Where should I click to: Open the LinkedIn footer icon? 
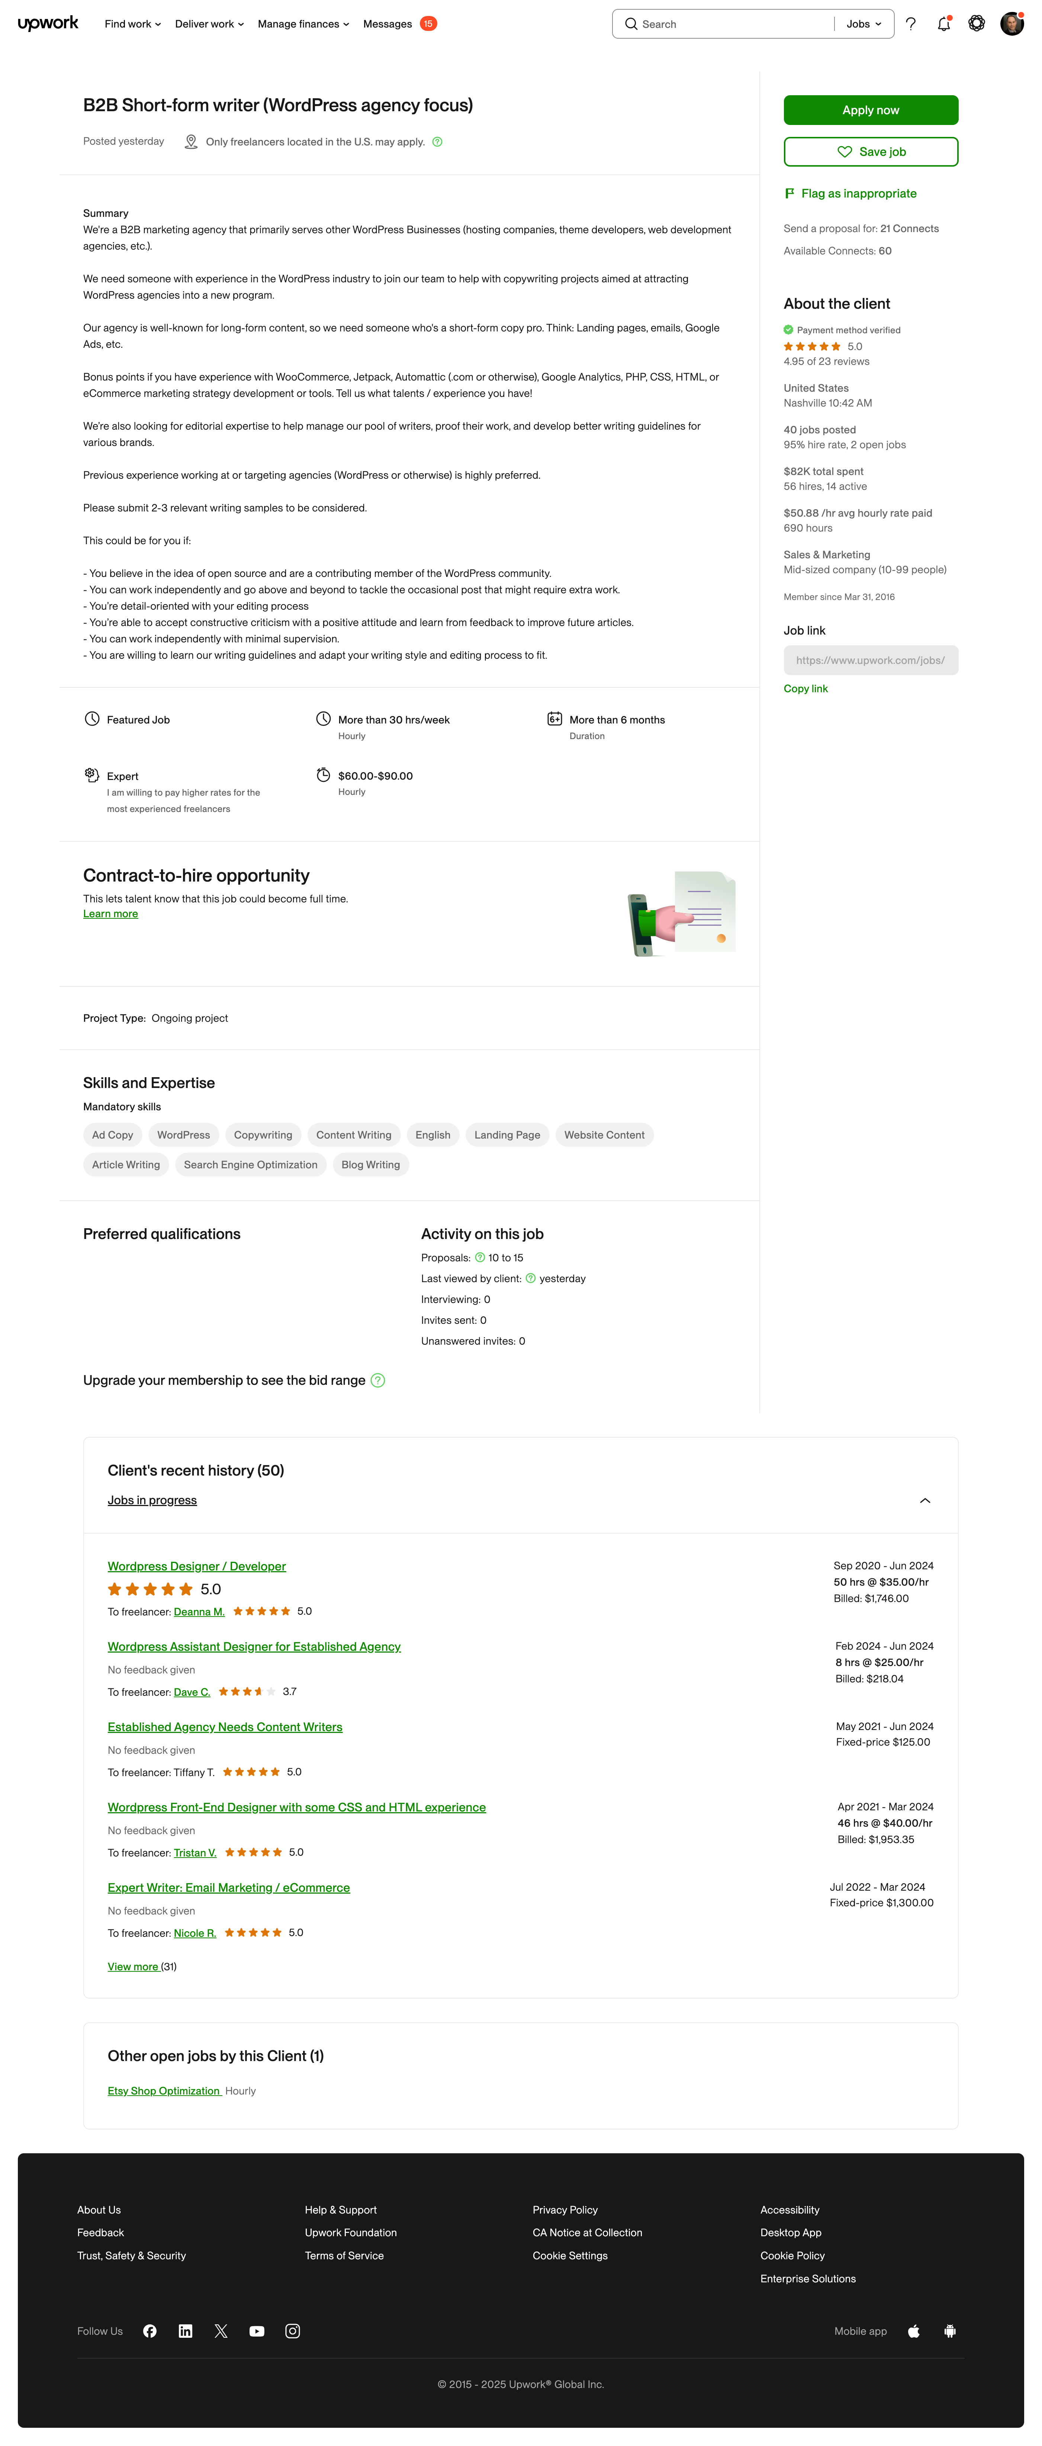tap(186, 2331)
